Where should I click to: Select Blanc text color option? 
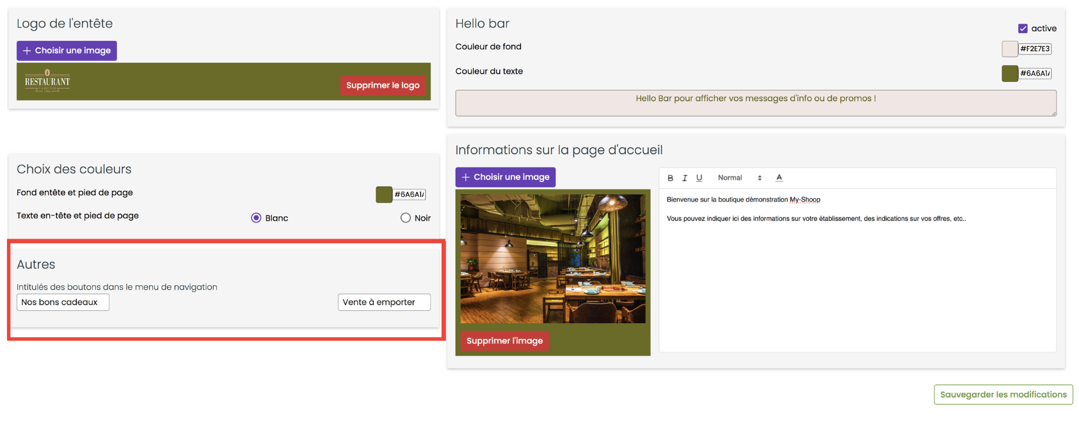[256, 218]
